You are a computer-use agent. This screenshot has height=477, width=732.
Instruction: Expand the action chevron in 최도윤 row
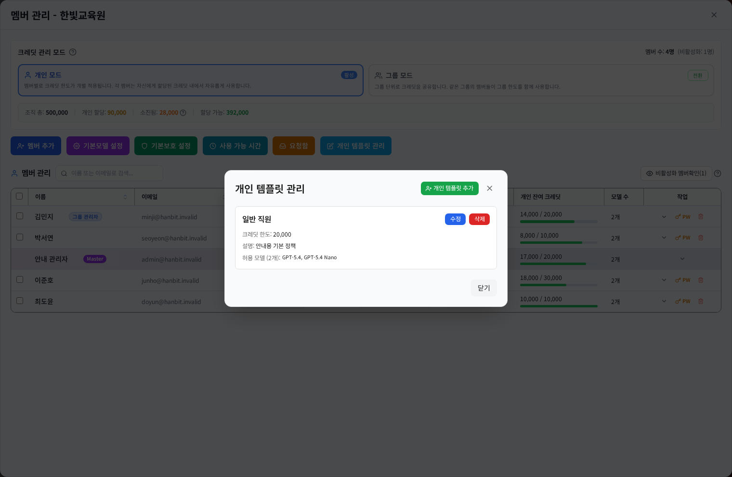[664, 302]
